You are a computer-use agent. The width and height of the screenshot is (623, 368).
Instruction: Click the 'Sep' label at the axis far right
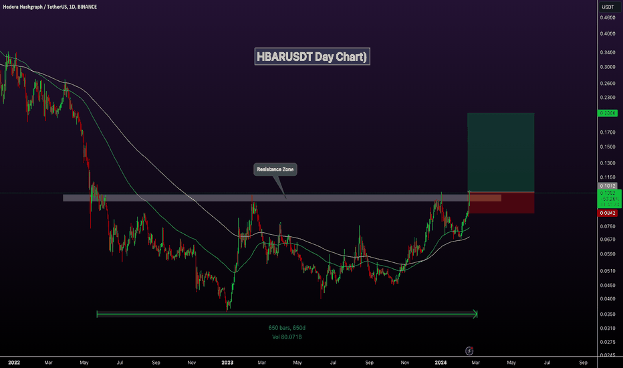583,363
